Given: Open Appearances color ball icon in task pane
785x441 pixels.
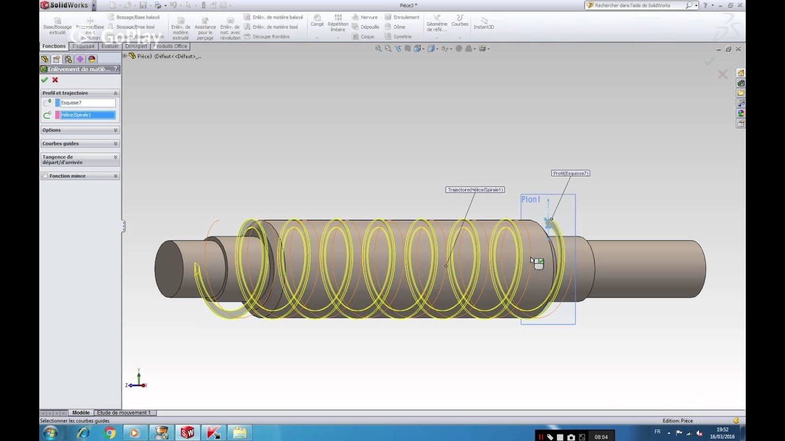Looking at the screenshot, I should 741,113.
